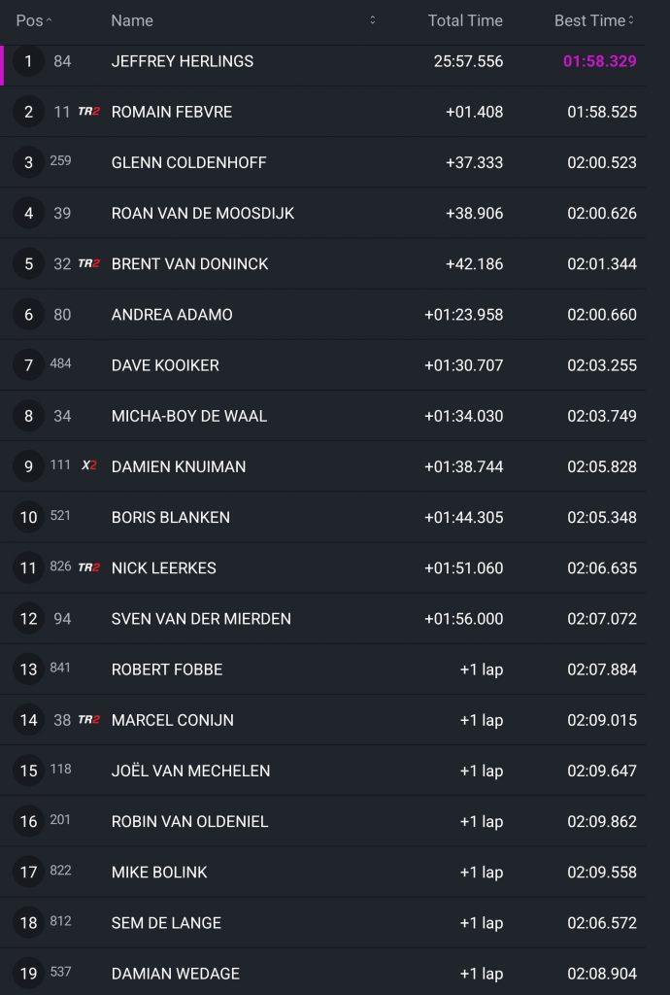Click the X2 badge beside Damien Knuiman
Viewport: 670px width, 995px height.
89,465
